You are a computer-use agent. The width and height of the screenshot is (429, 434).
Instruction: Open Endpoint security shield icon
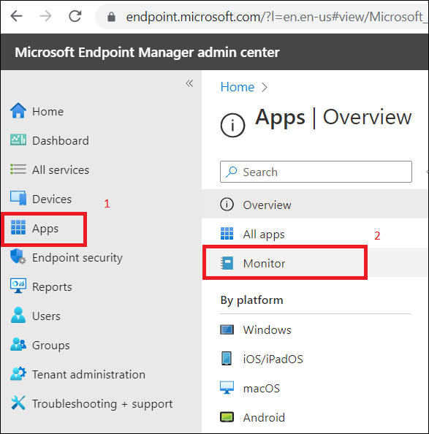(x=18, y=257)
